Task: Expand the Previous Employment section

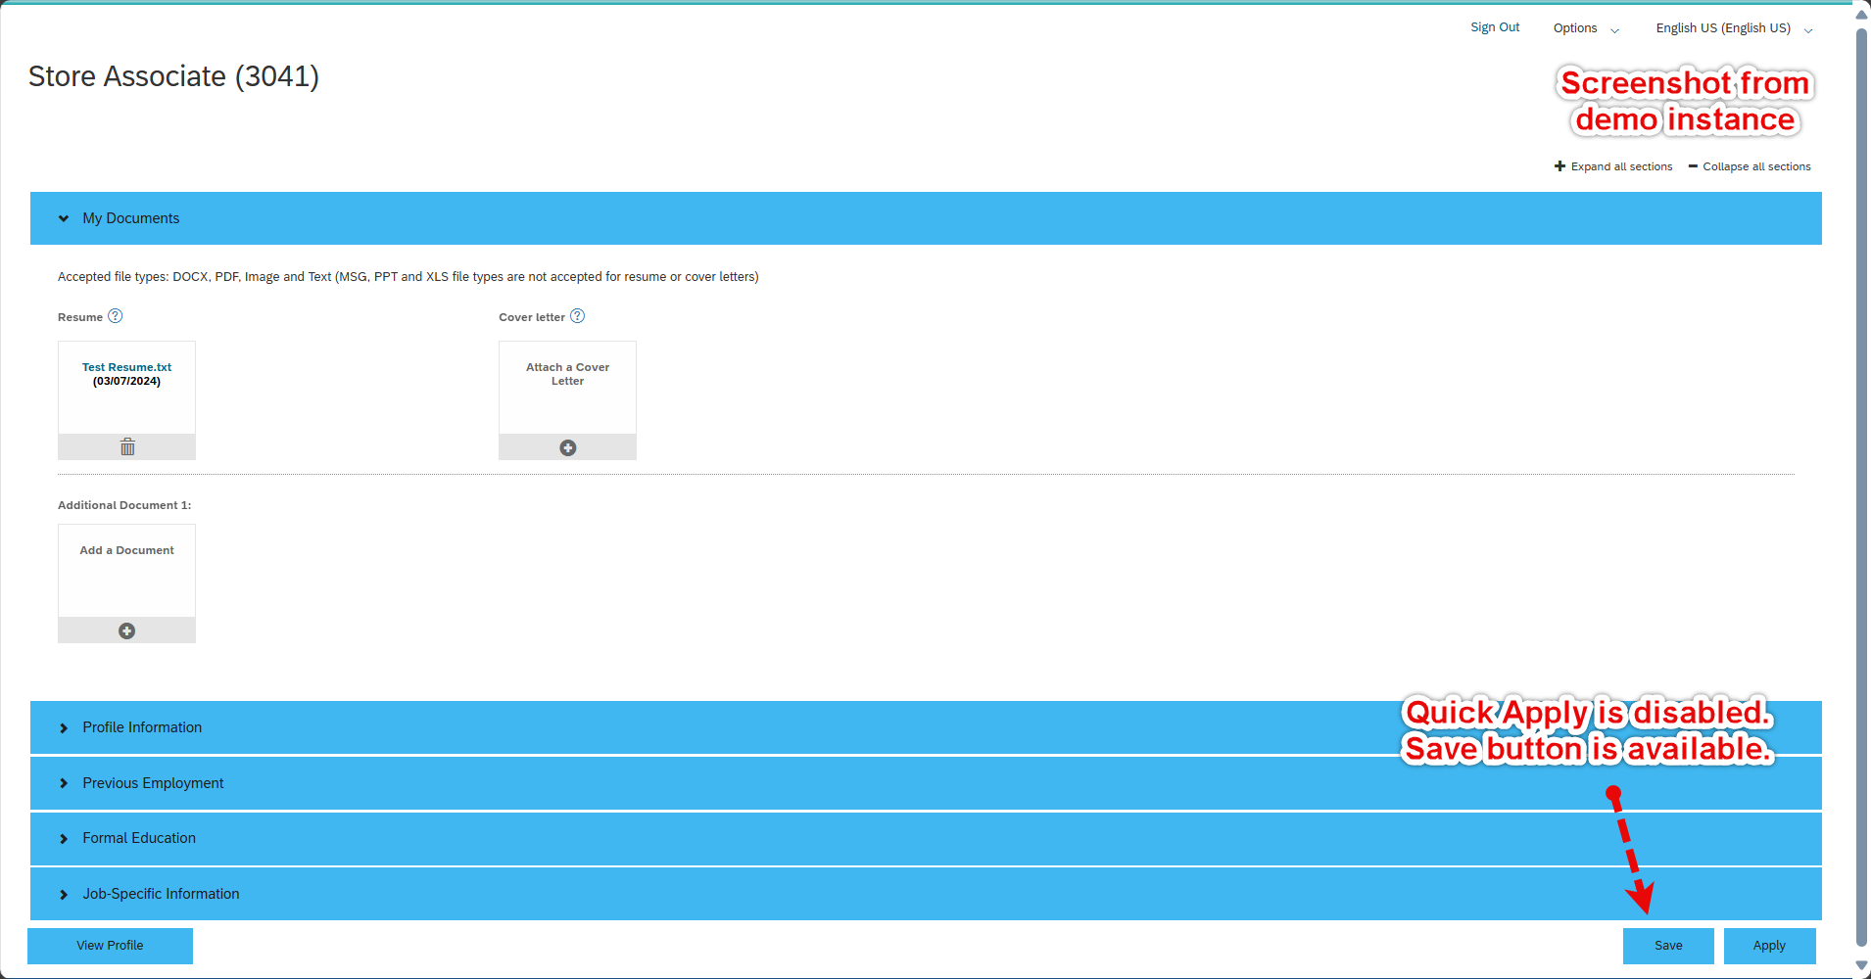Action: coord(926,783)
